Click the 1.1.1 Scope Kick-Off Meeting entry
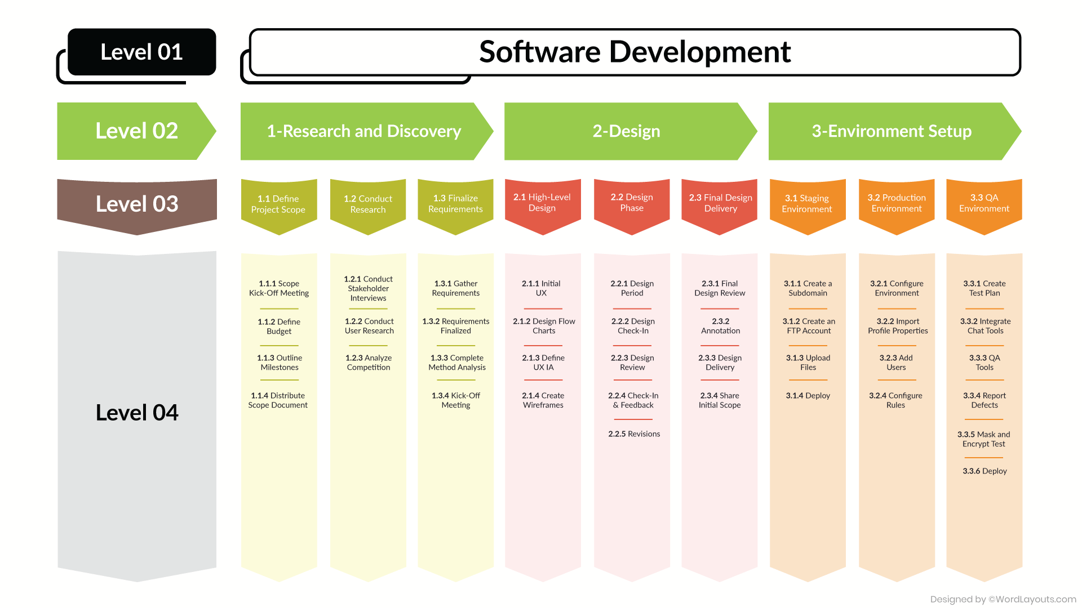The height and width of the screenshot is (608, 1082). click(x=278, y=288)
